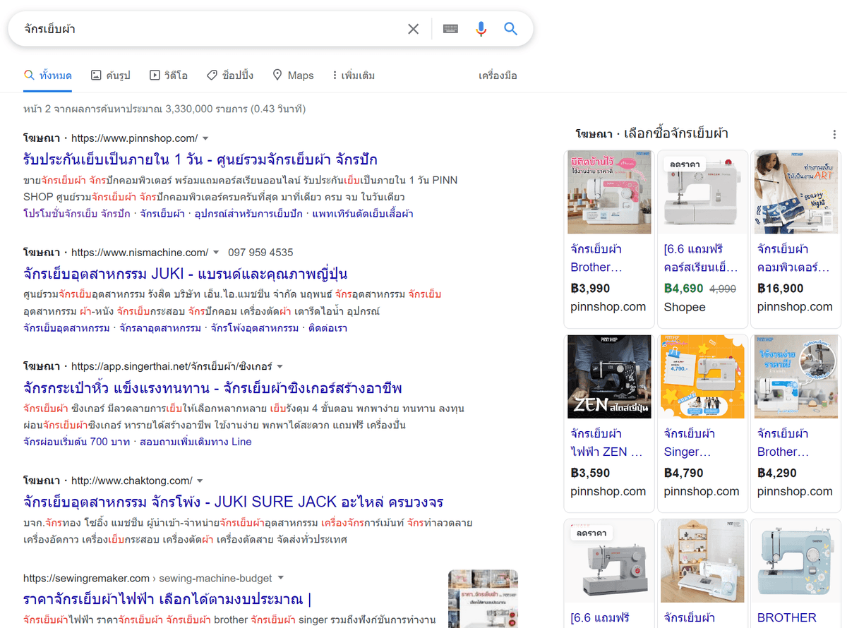The width and height of the screenshot is (847, 628).
Task: Open the ราคาจักรเย็บผ้าไฟฟ้า result title
Action: pos(167,599)
